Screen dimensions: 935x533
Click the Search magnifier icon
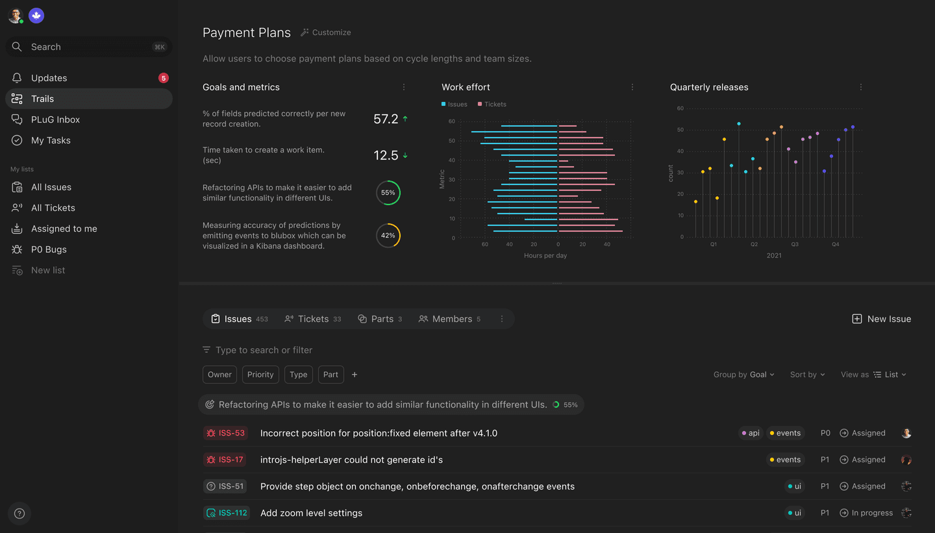click(18, 47)
